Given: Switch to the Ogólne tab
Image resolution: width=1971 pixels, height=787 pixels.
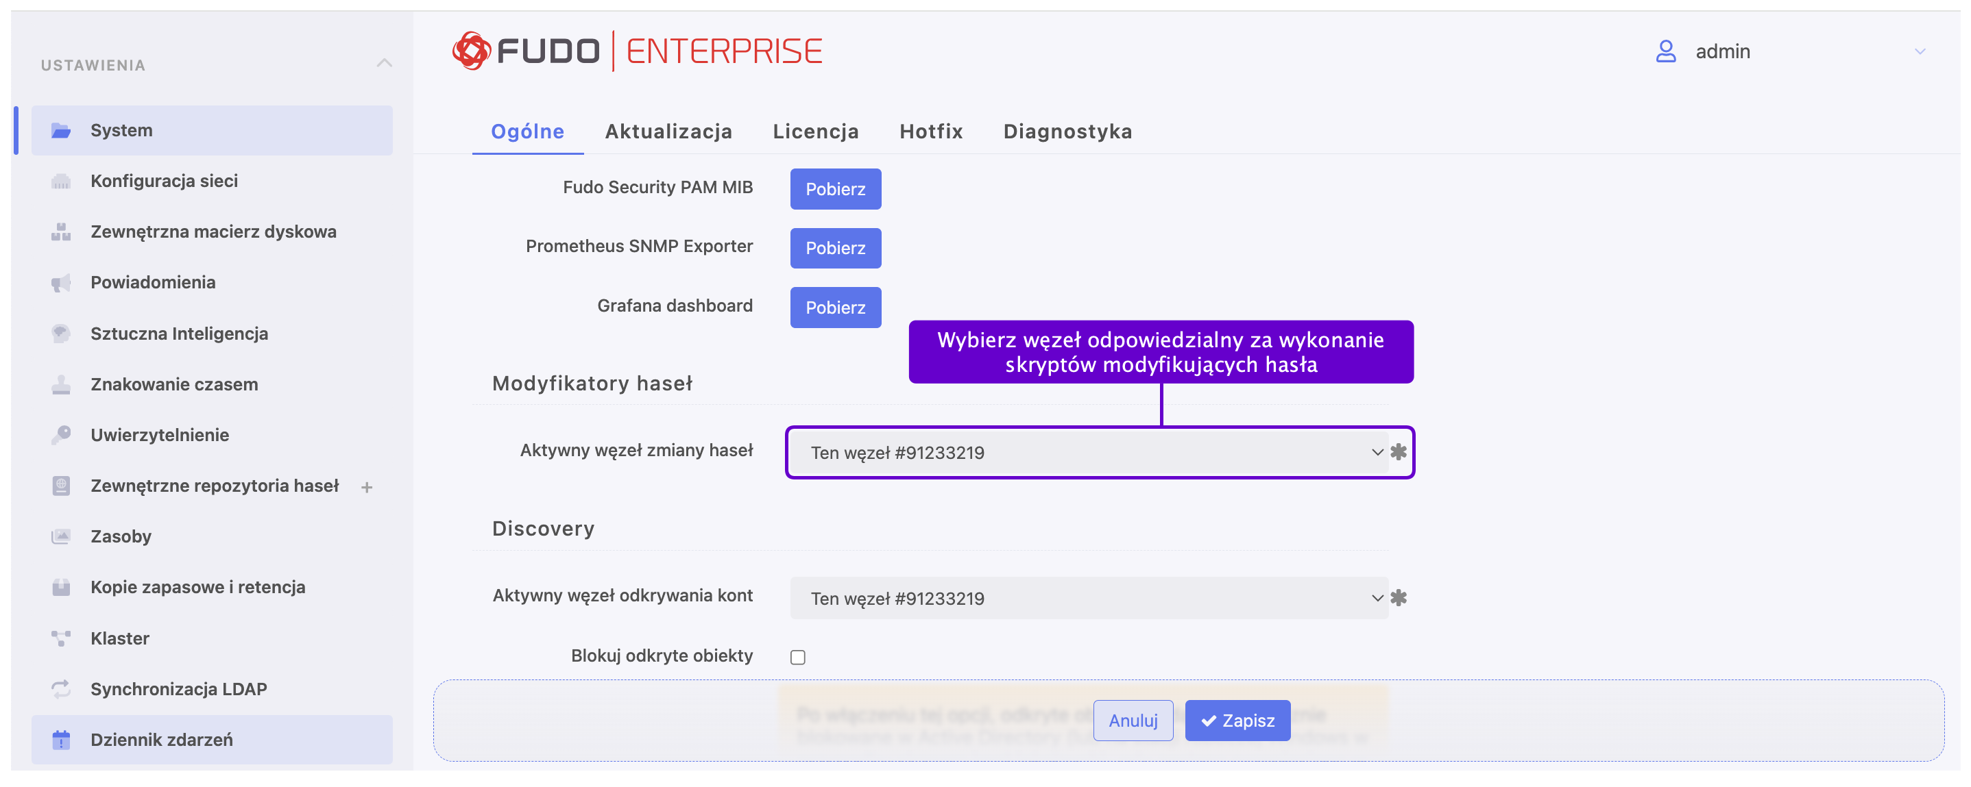Looking at the screenshot, I should (x=527, y=132).
